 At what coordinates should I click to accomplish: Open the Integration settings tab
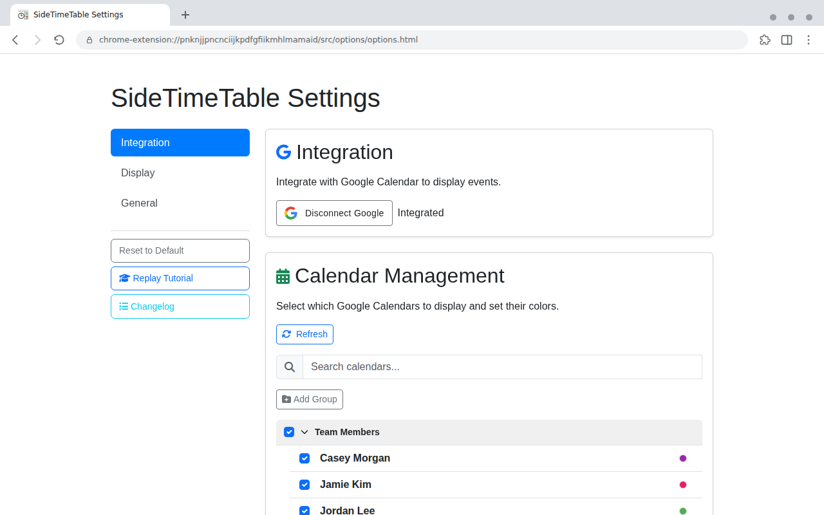[180, 142]
